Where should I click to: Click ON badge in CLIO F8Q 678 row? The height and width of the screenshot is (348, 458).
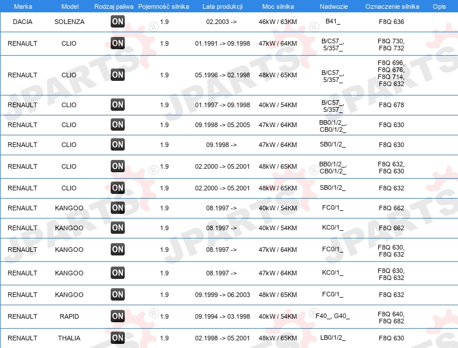(x=118, y=105)
